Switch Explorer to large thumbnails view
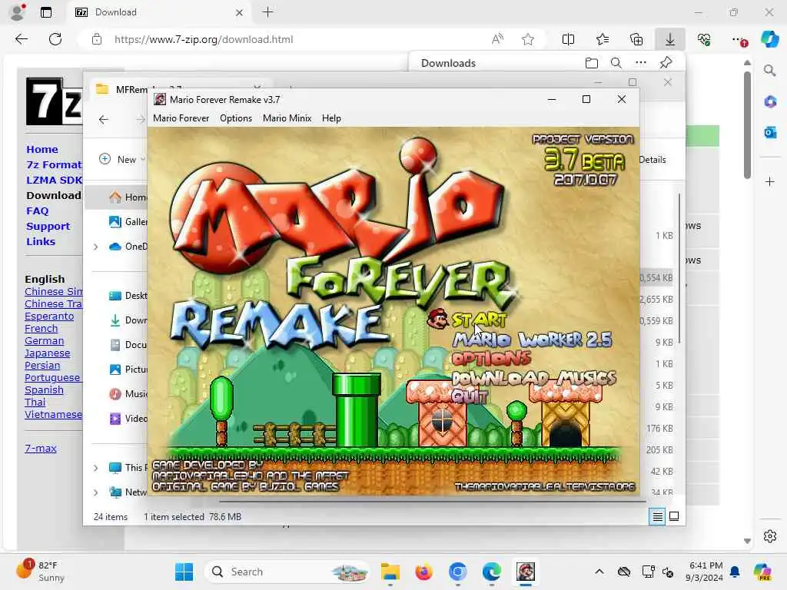Image resolution: width=787 pixels, height=590 pixels. (x=674, y=516)
